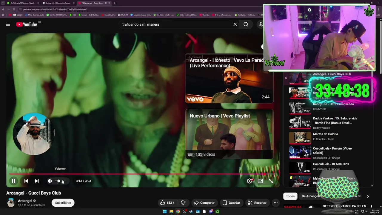Open the Google bookmark
382x215 pixels.
[x=18, y=15]
